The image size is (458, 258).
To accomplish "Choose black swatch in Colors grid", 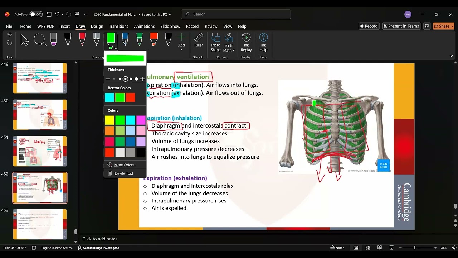I will pos(141,152).
